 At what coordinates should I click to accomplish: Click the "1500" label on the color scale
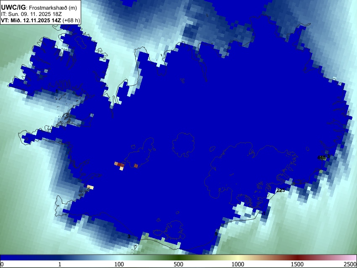tap(297, 264)
